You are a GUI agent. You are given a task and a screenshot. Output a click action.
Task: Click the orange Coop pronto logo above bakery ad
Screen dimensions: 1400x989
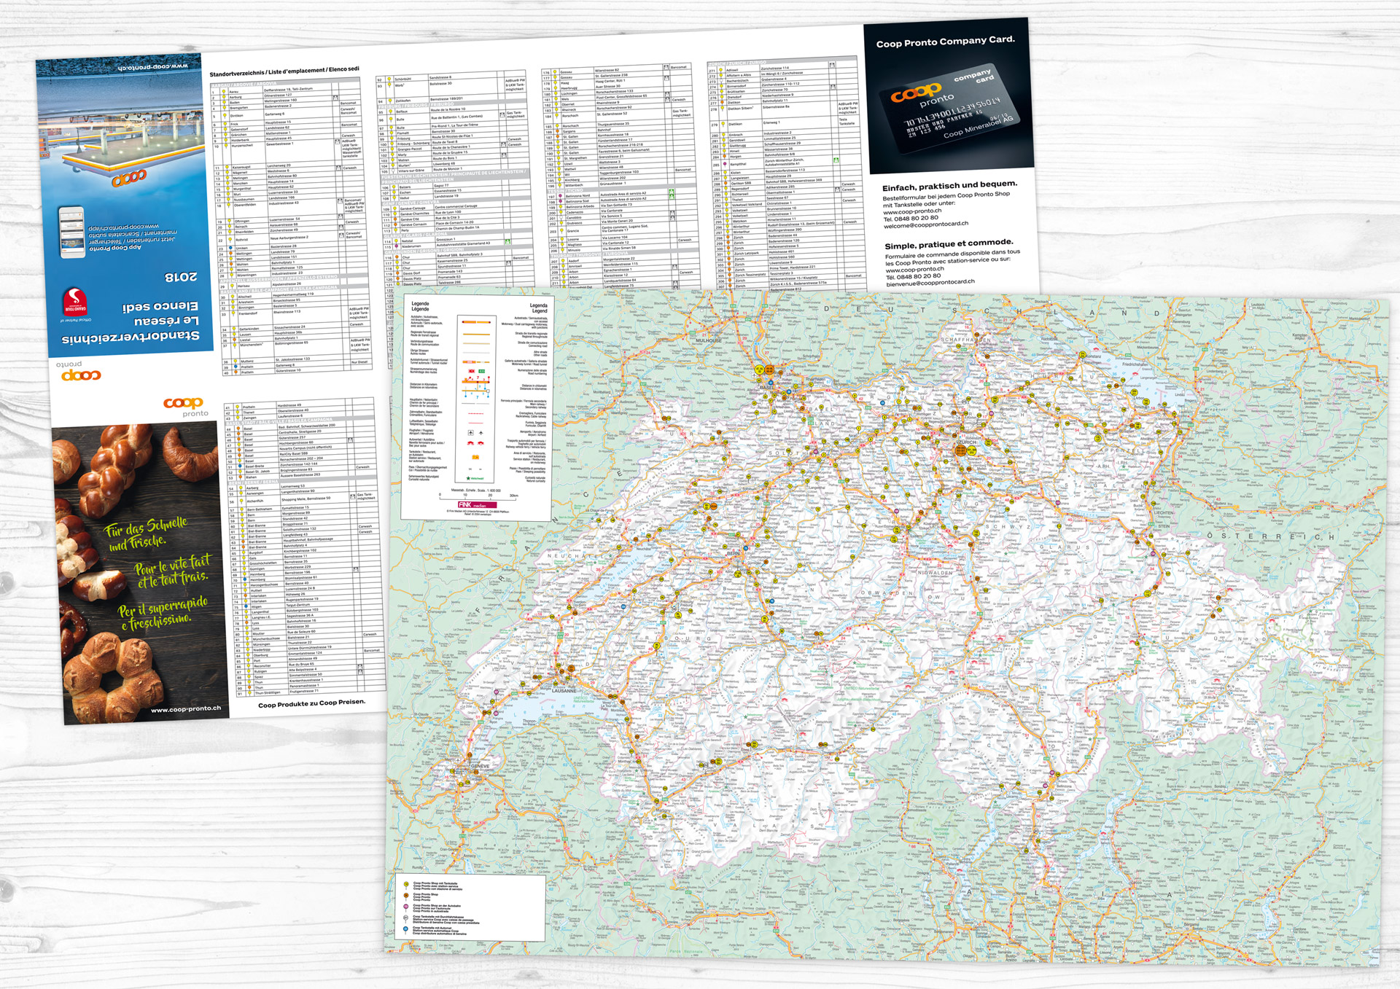184,405
